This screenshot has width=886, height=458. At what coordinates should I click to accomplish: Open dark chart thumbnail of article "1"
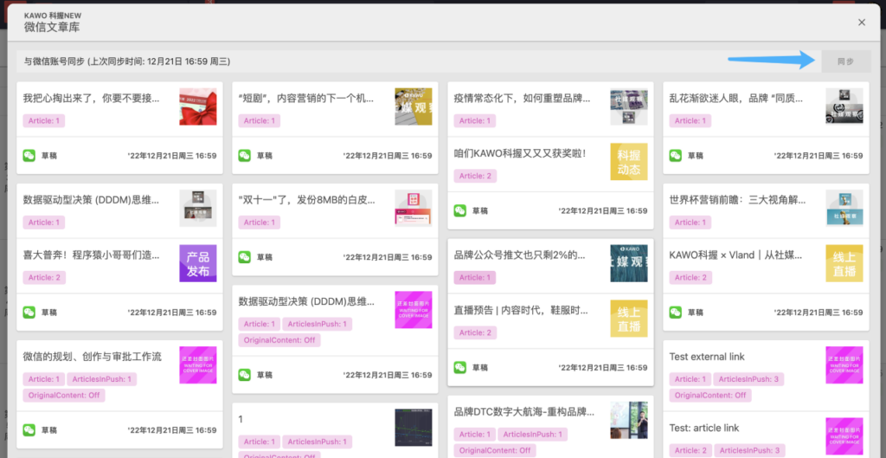coord(413,428)
